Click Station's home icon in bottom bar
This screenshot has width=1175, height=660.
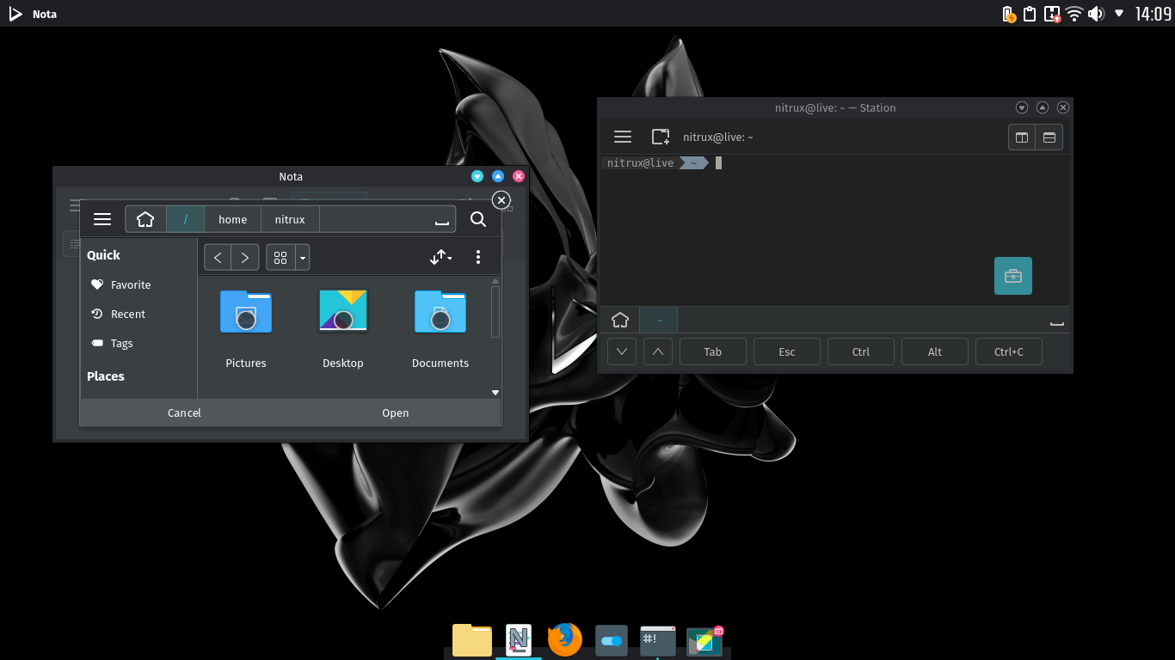click(620, 320)
